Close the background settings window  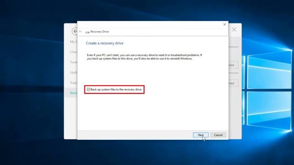pyautogui.click(x=234, y=29)
